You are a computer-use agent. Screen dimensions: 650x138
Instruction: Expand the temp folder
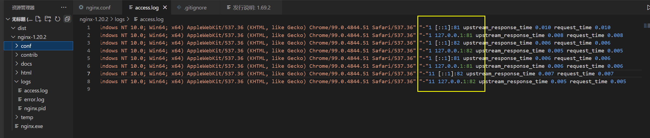(x=17, y=117)
